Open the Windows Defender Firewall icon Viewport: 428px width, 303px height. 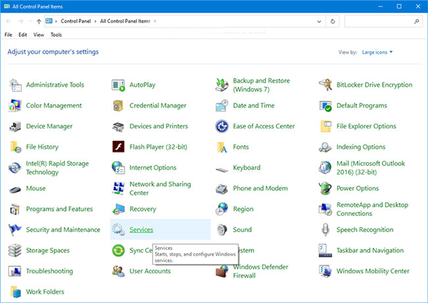222,271
